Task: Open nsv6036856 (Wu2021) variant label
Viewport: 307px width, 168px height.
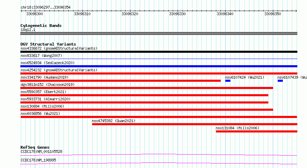Action: 40,113
